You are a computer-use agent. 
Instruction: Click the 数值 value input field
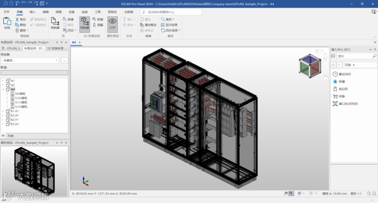tap(34, 72)
